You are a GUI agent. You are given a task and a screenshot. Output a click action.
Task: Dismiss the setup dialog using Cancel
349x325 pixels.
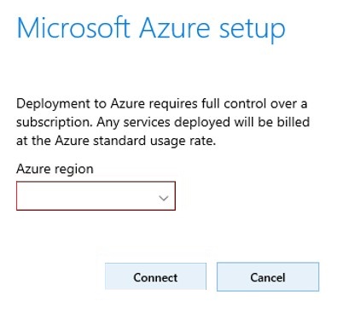pos(268,277)
